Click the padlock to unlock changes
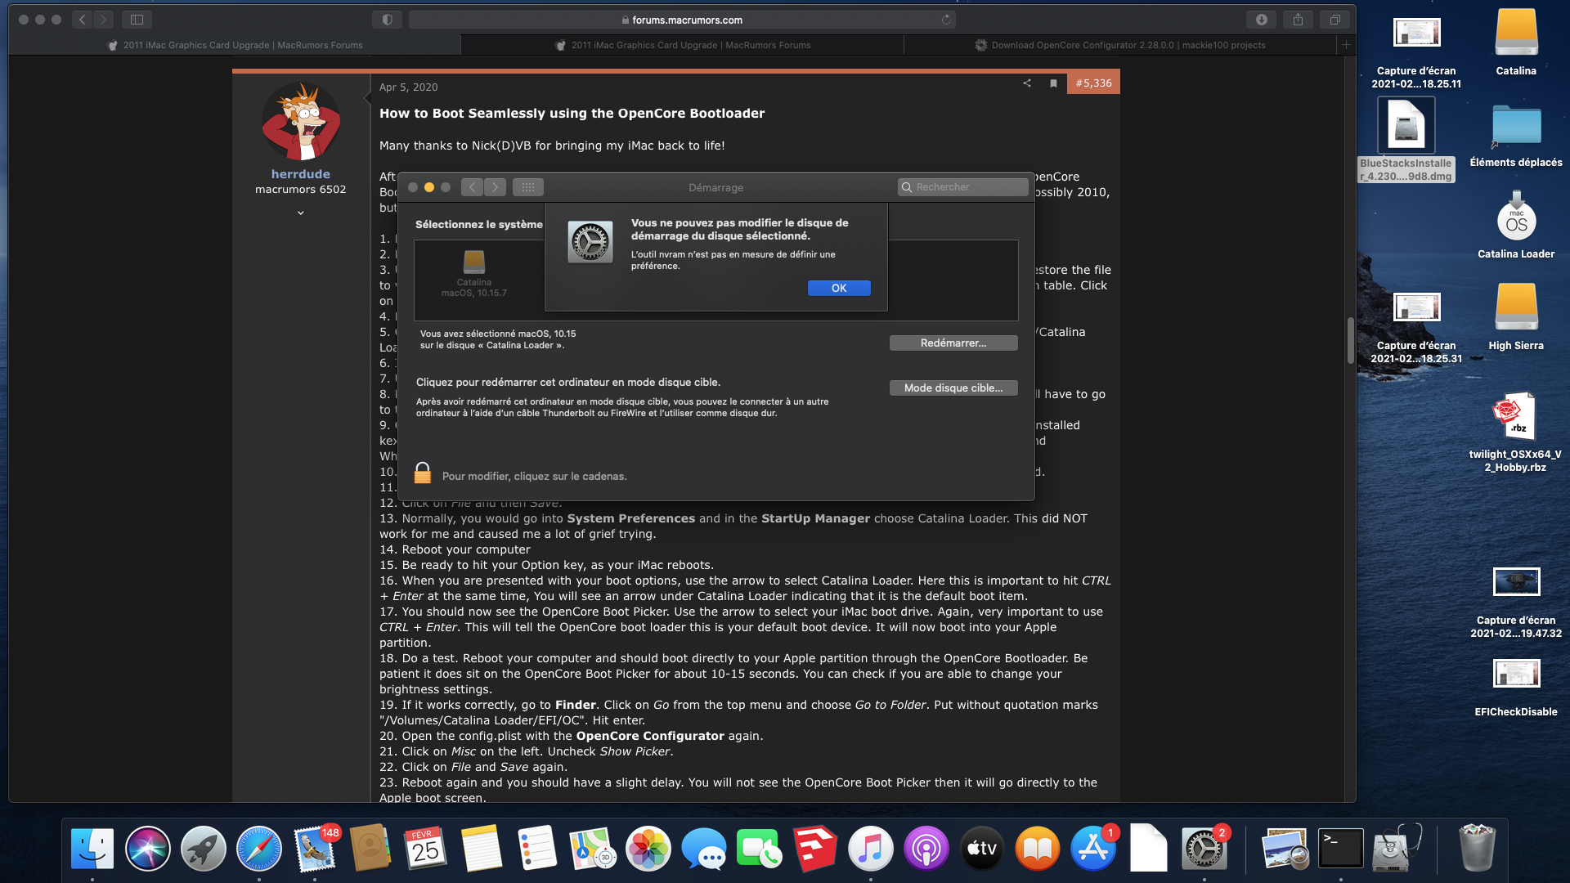This screenshot has height=883, width=1570. 423,473
